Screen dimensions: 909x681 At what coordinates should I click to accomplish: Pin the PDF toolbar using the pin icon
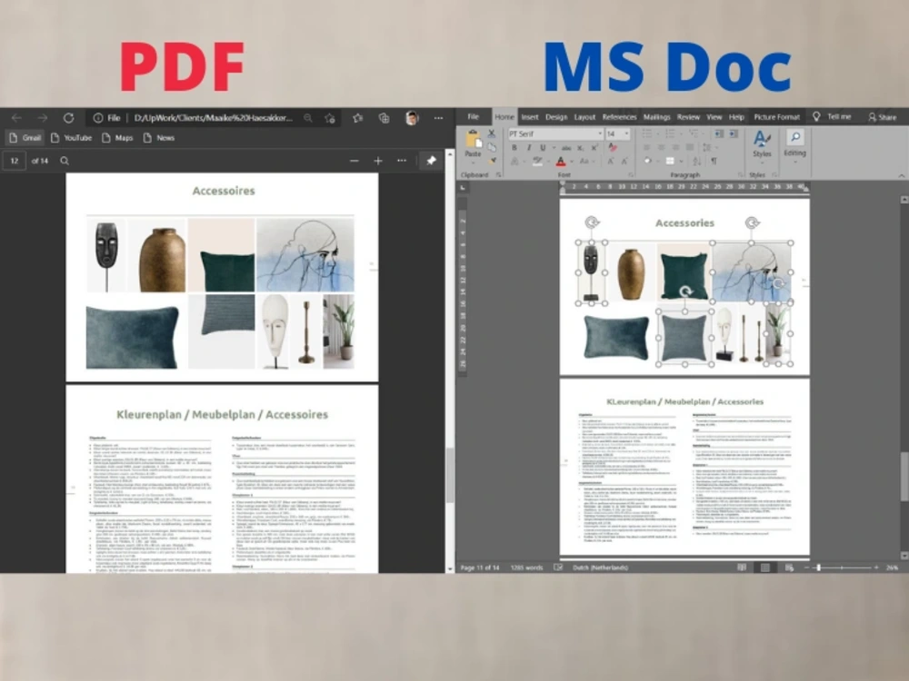(430, 161)
